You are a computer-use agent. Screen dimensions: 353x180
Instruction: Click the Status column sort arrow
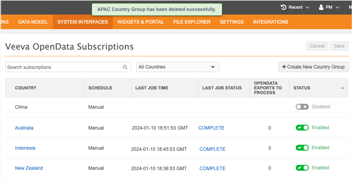coord(342,88)
